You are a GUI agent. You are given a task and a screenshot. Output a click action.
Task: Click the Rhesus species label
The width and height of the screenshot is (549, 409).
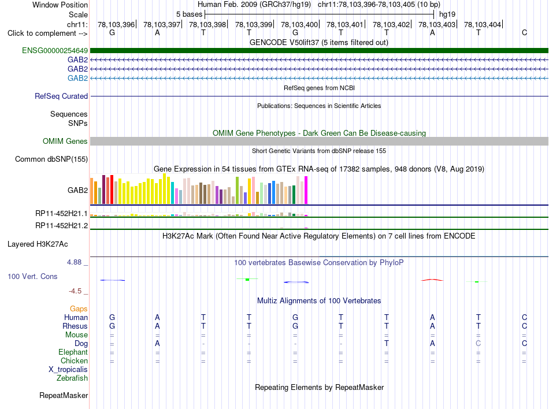point(75,326)
